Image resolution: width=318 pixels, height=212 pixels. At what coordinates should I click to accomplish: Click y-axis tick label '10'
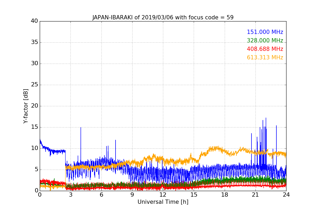pos(34,148)
